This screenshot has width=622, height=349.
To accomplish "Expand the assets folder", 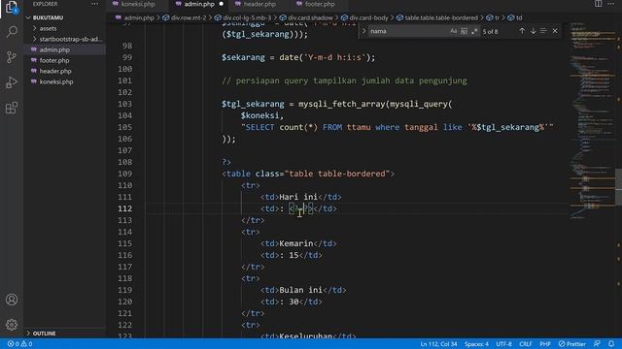I will 48,28.
